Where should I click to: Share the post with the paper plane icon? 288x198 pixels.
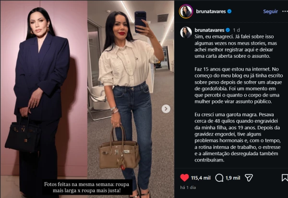(249, 178)
